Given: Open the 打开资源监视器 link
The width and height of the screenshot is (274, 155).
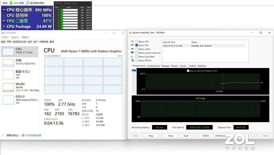Looking at the screenshot, I should pos(33,135).
